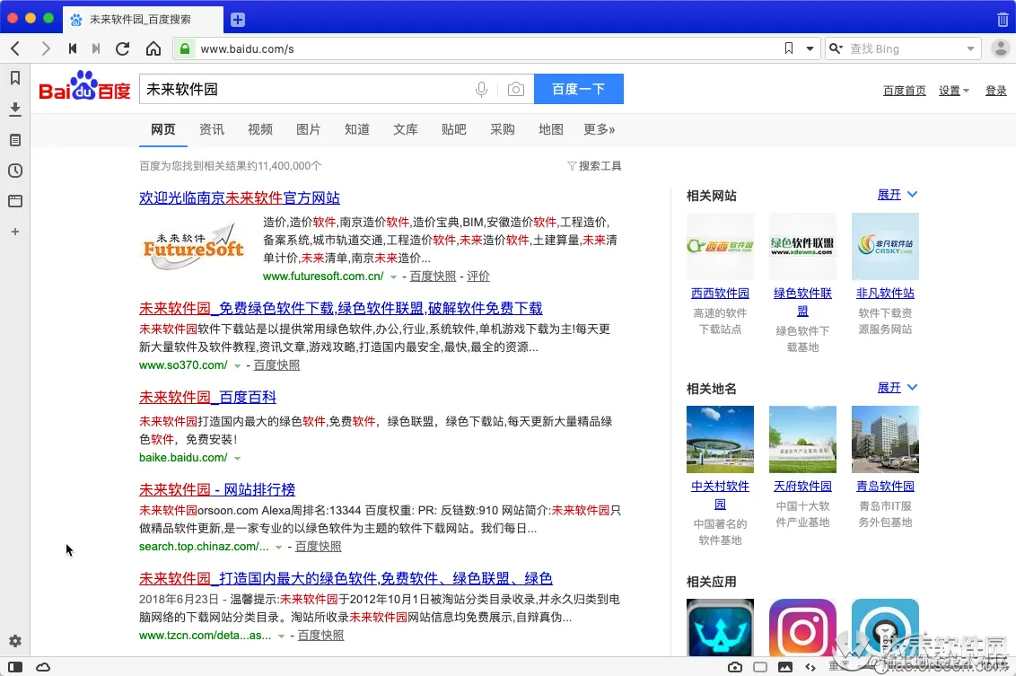Click the 评价 link for futuresoft result
1016x676 pixels.
(478, 277)
